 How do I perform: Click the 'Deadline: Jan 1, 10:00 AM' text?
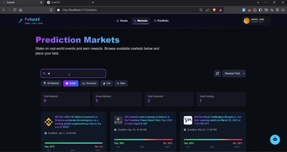coord(62,133)
